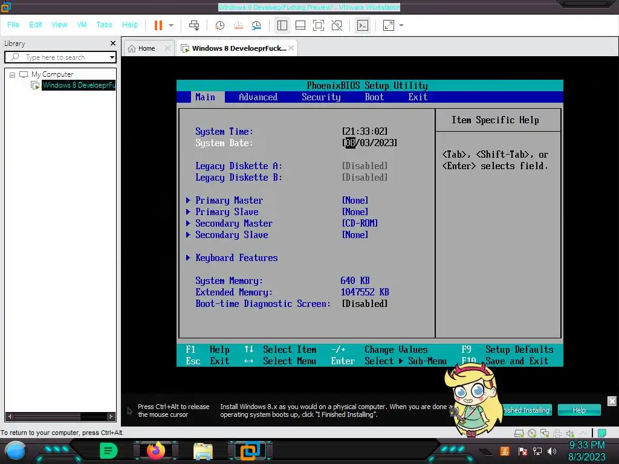Close the Windows 8 VM tab
Screen dimensions: 619x464
coord(291,48)
